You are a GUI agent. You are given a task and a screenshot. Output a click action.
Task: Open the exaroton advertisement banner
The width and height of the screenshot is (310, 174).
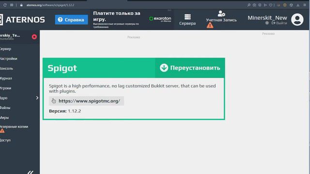tap(132, 19)
